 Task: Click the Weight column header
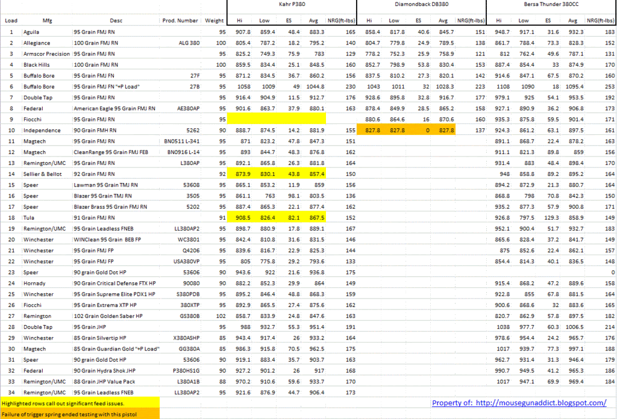(x=214, y=20)
